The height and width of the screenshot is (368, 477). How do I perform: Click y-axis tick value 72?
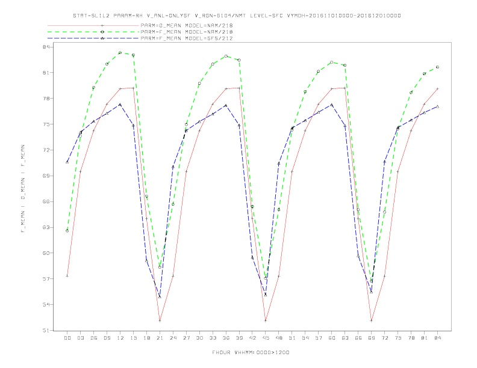pyautogui.click(x=46, y=150)
